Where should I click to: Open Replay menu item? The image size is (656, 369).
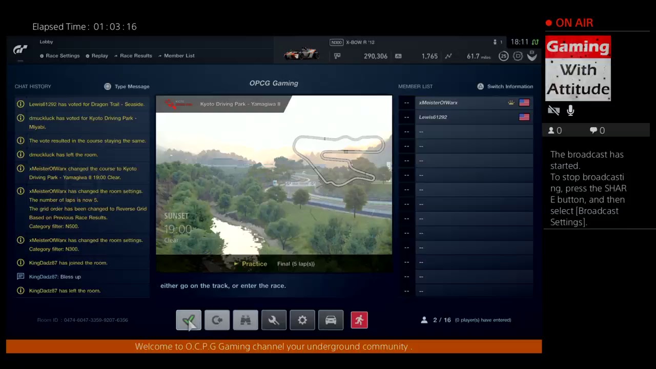pos(97,56)
